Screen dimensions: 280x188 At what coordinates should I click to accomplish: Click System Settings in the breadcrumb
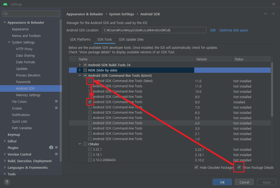(x=122, y=14)
